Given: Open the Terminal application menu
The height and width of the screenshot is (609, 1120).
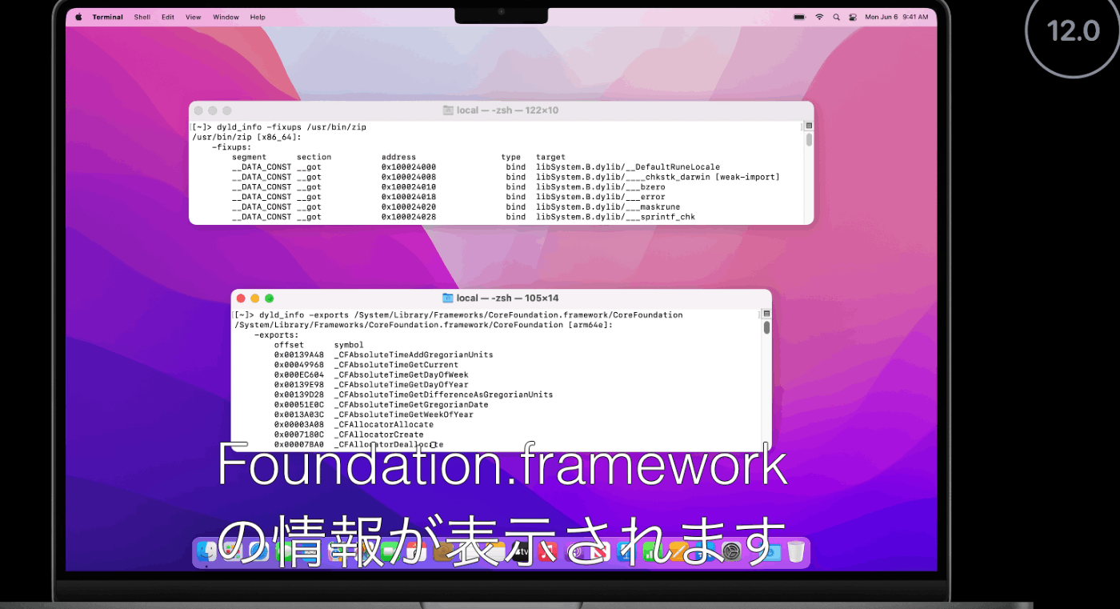Looking at the screenshot, I should [107, 17].
